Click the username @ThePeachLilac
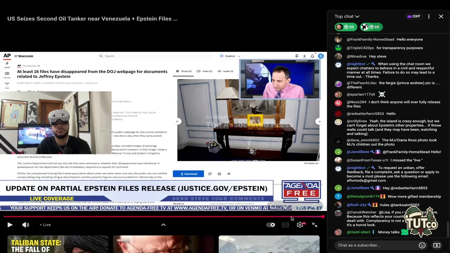Screen dimensions: 450x253 (361, 83)
